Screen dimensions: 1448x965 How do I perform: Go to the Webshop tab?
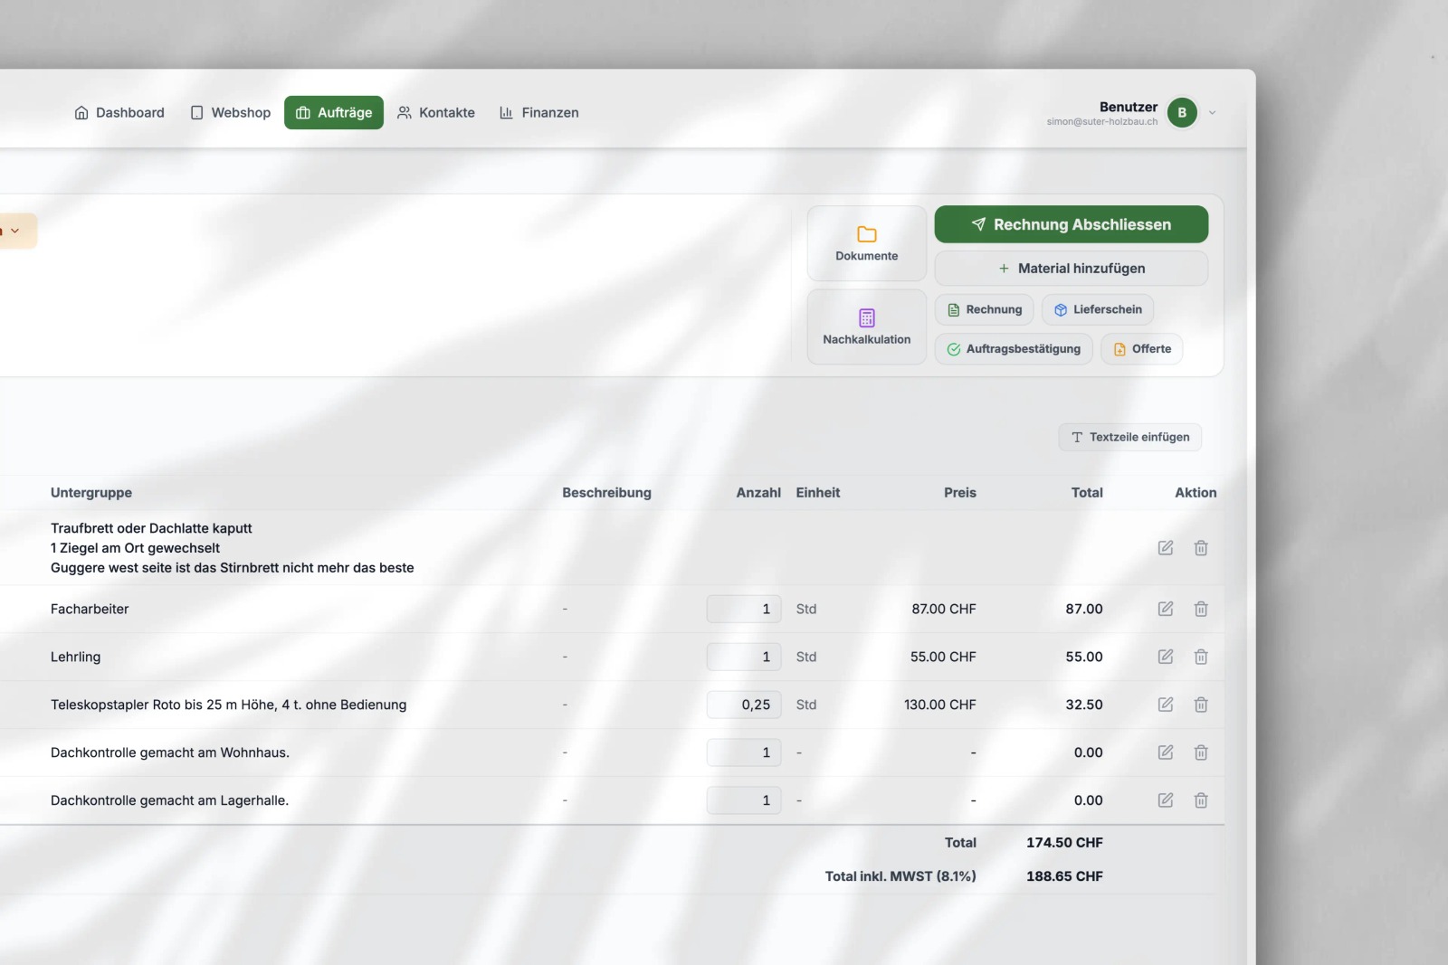pyautogui.click(x=231, y=113)
